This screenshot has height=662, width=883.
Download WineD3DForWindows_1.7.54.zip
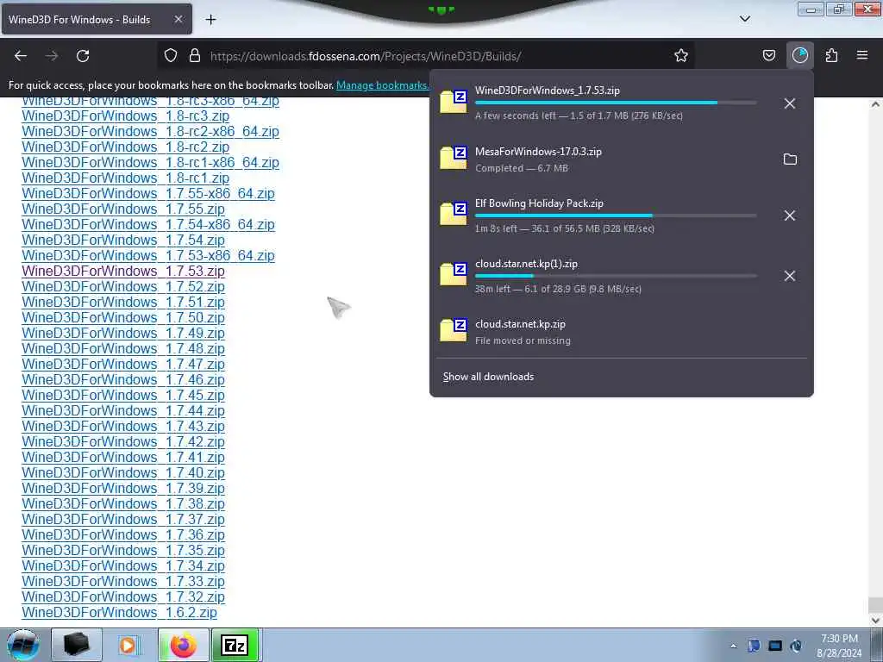pos(123,240)
